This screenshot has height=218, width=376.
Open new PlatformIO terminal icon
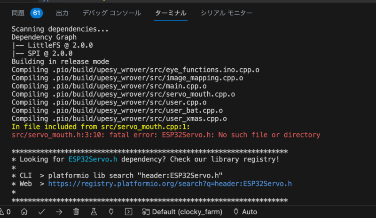pos(128,212)
